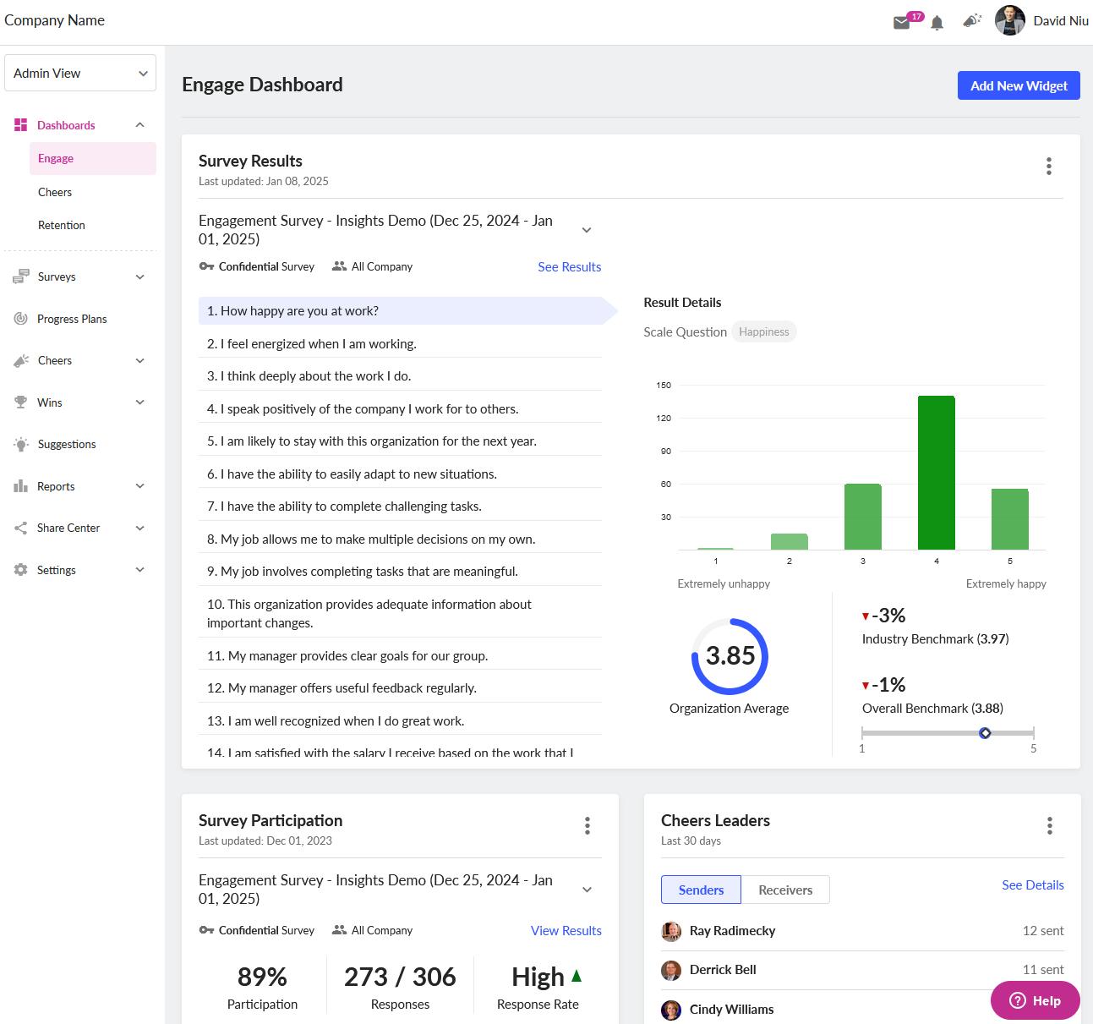The image size is (1093, 1024).
Task: Click the Wins trophy icon
Action: pyautogui.click(x=19, y=402)
